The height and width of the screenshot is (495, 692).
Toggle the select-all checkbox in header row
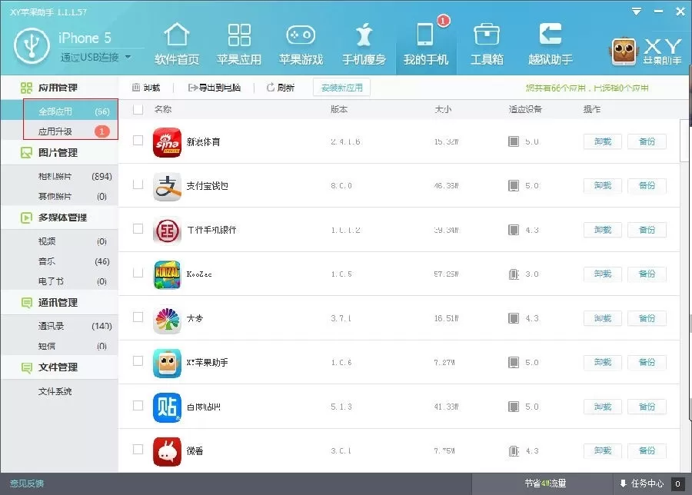point(138,109)
